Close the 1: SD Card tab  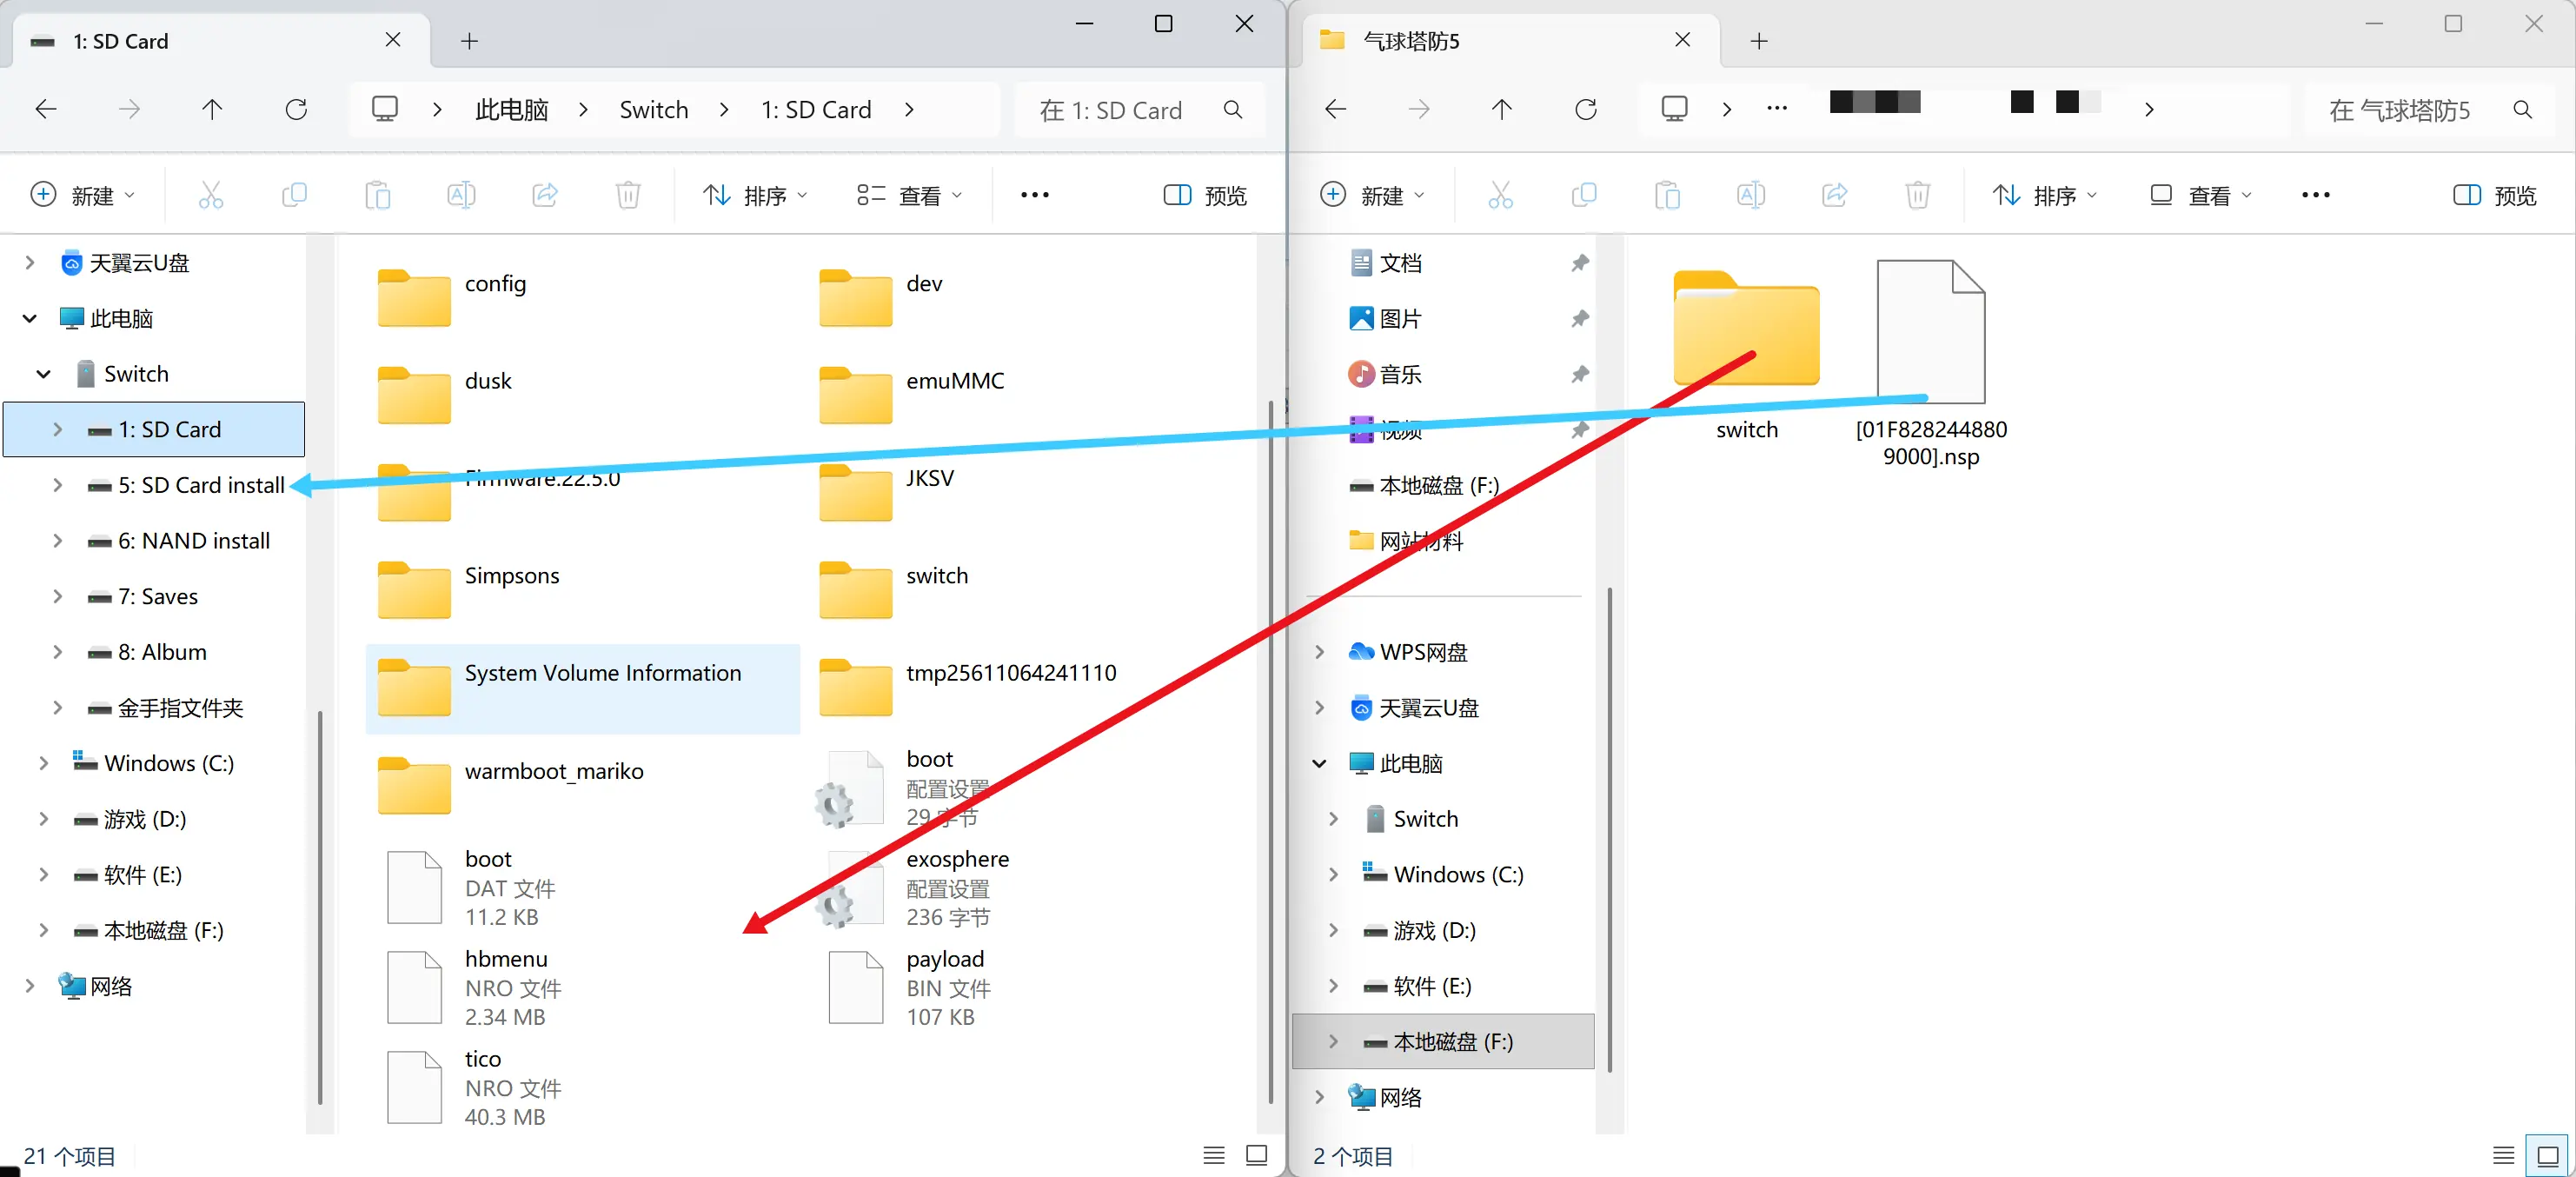[393, 40]
